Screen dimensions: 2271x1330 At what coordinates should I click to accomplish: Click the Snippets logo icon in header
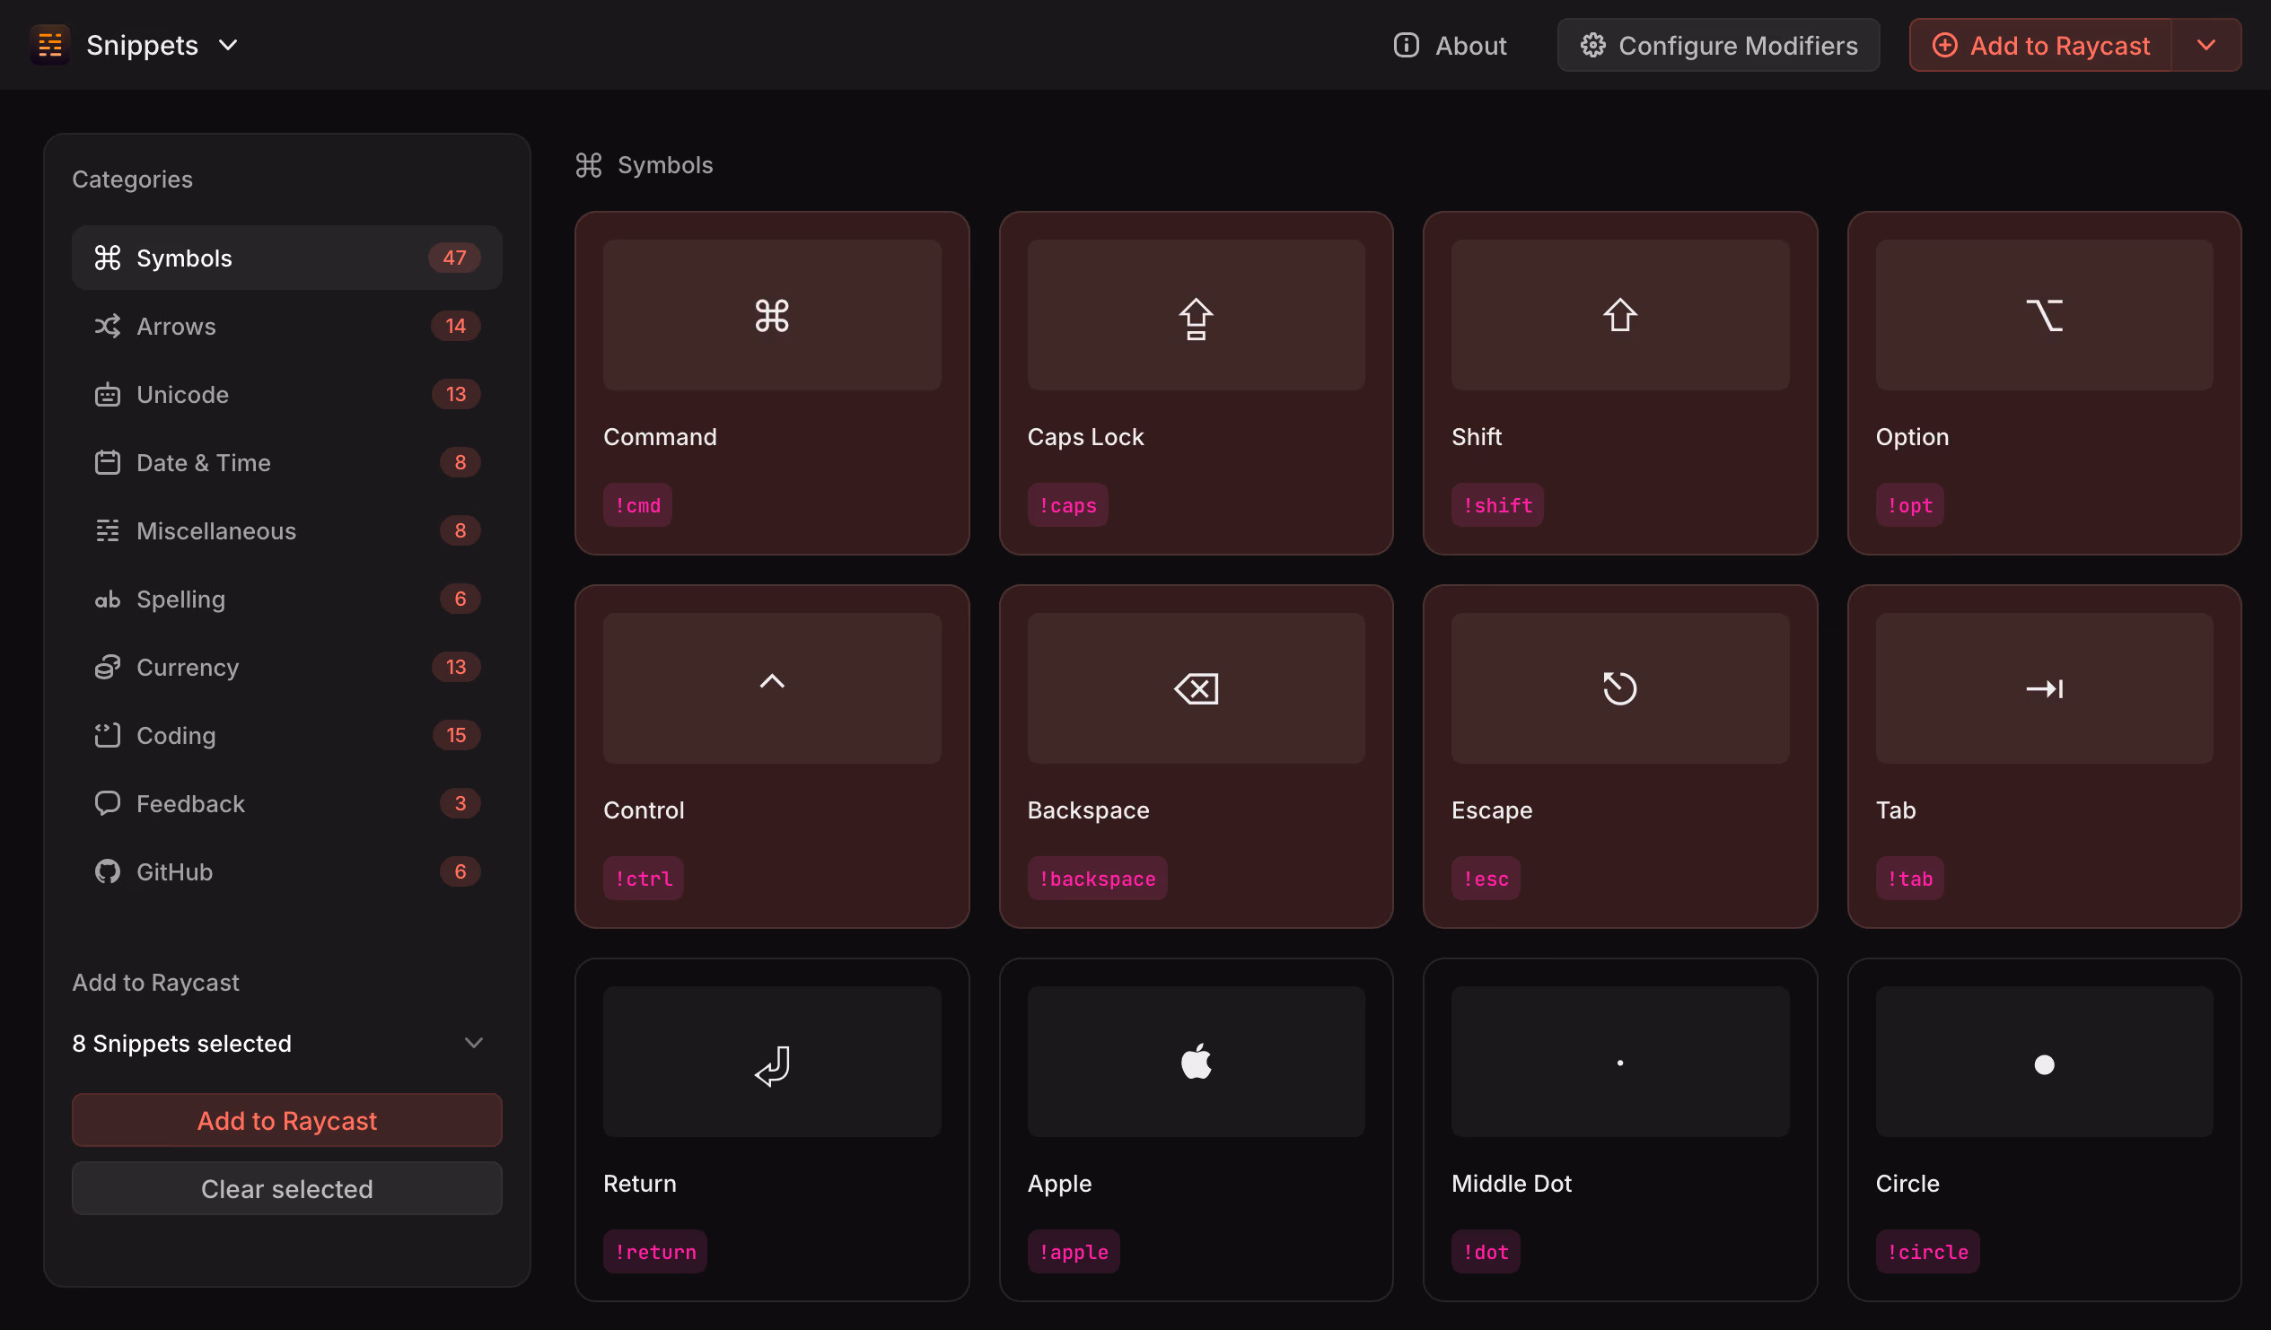coord(50,45)
